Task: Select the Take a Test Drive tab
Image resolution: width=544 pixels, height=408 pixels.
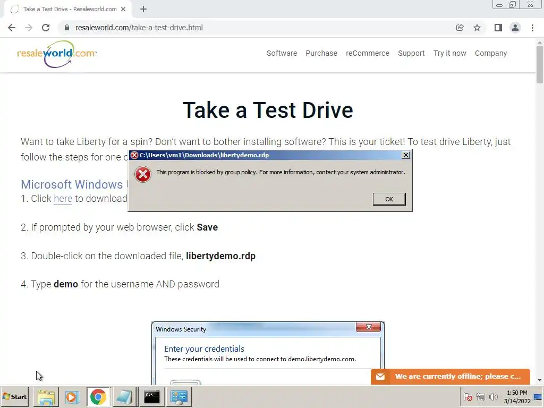Action: (68, 10)
